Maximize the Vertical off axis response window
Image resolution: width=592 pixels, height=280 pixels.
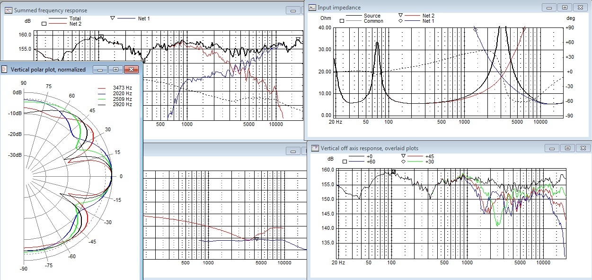568,148
